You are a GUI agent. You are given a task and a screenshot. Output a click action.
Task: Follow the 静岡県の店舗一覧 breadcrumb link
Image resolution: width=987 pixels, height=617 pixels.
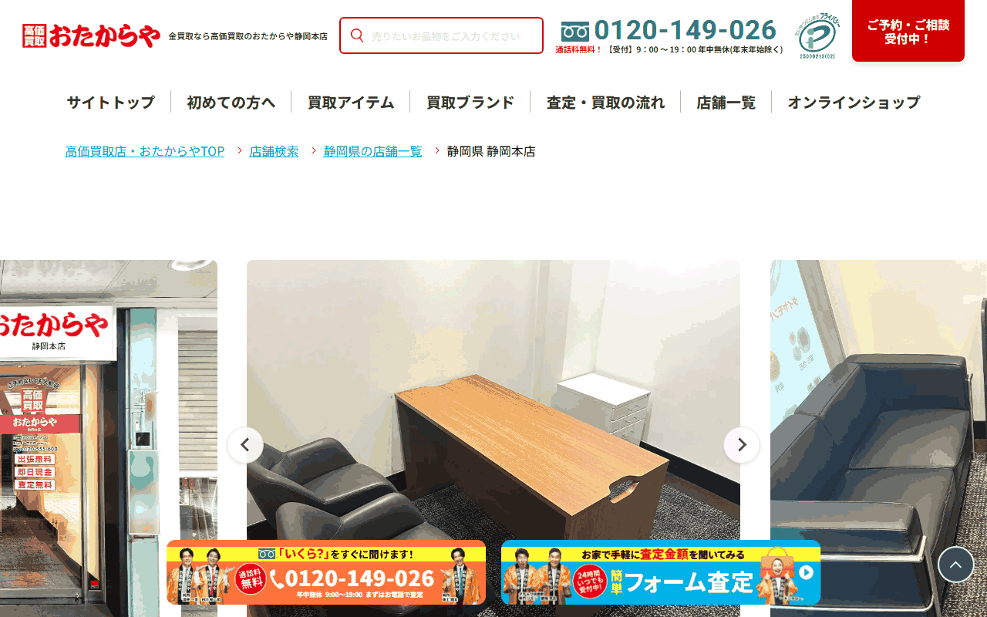pos(373,151)
